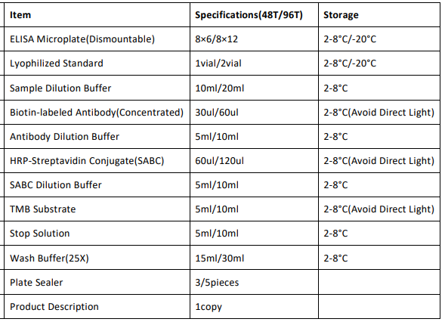Click HRP-Streptavidin Conjugate(SABC) item
Image resolution: width=445 pixels, height=322 pixels.
click(87, 161)
